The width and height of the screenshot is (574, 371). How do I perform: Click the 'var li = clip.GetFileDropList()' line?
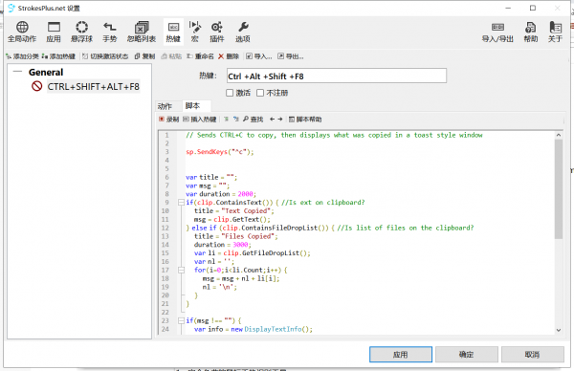[253, 253]
